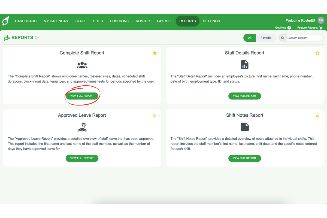Favorite the Staff Details Report star
Viewport: 327px width, 218px height.
pos(317,53)
